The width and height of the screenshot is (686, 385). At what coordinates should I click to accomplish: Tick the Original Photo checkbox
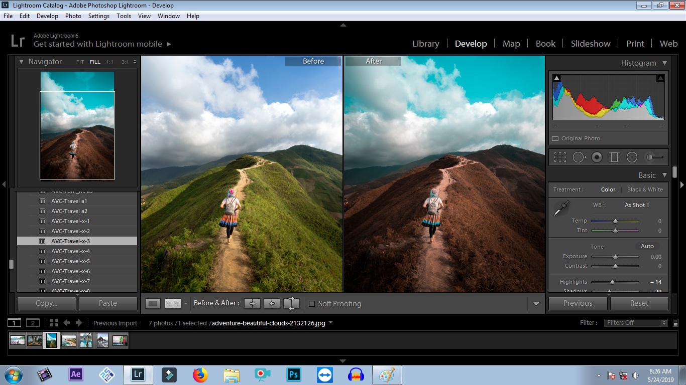555,138
